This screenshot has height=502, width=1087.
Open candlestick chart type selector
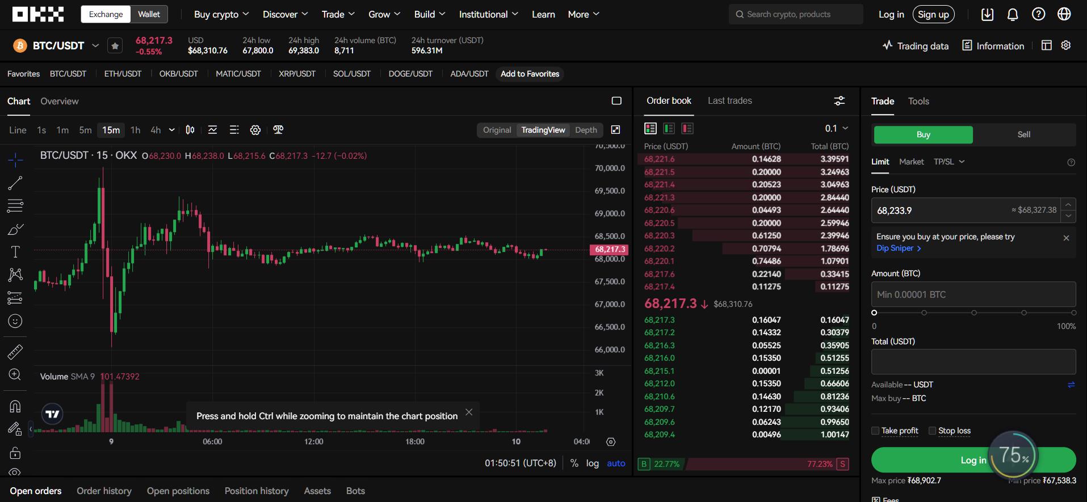(190, 130)
